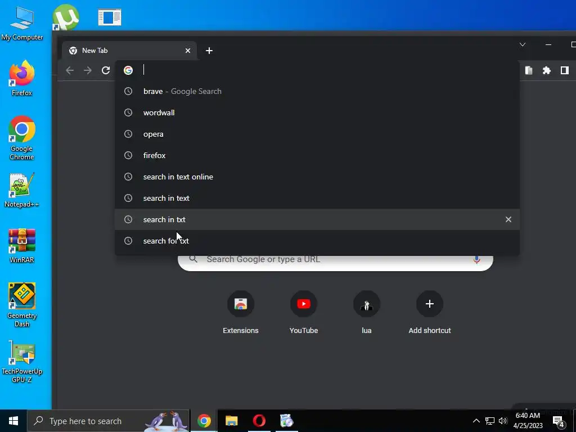Open the notification center icon
The image size is (576, 432).
click(559, 422)
